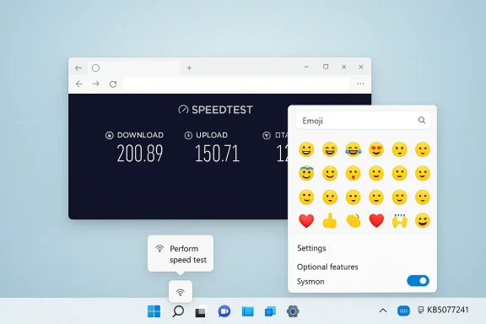
Task: Maximize the browser window
Action: [326, 67]
